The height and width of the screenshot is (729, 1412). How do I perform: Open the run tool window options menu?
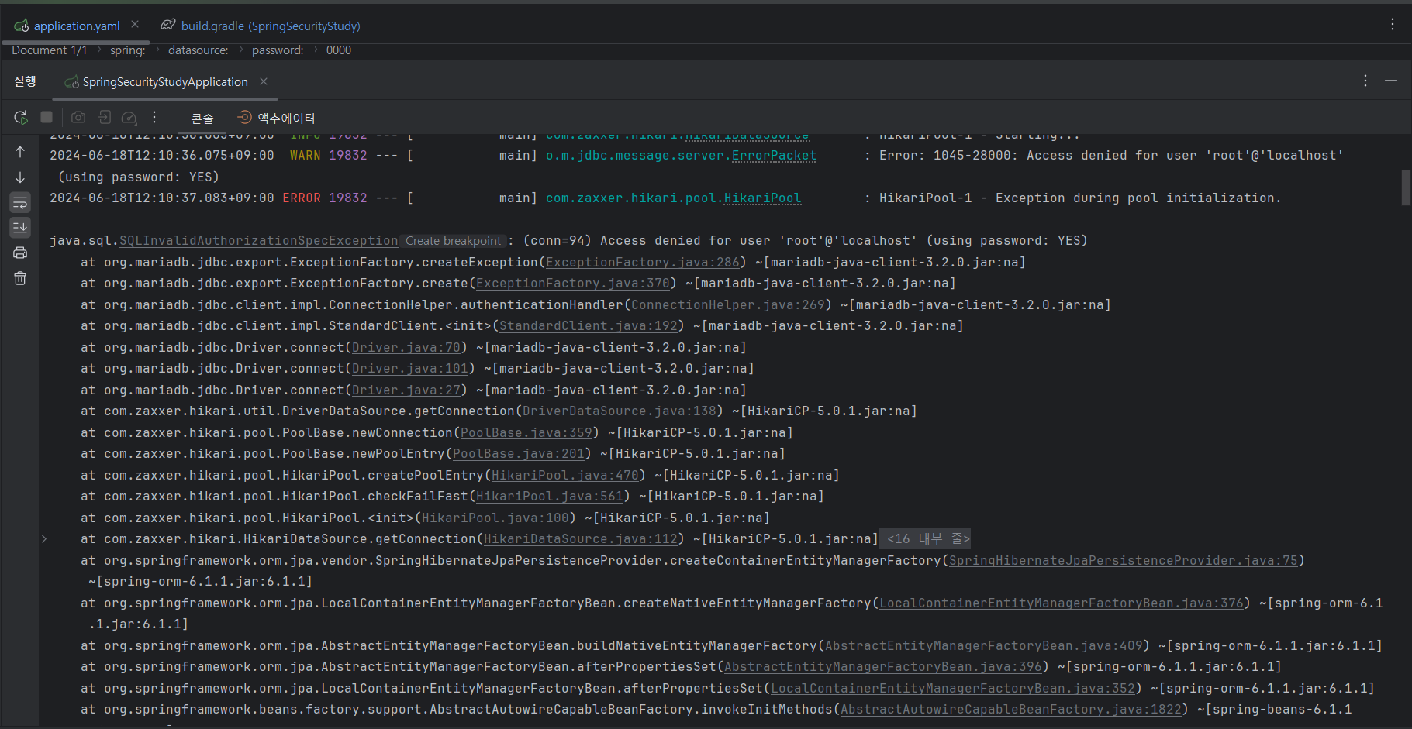coord(1365,81)
